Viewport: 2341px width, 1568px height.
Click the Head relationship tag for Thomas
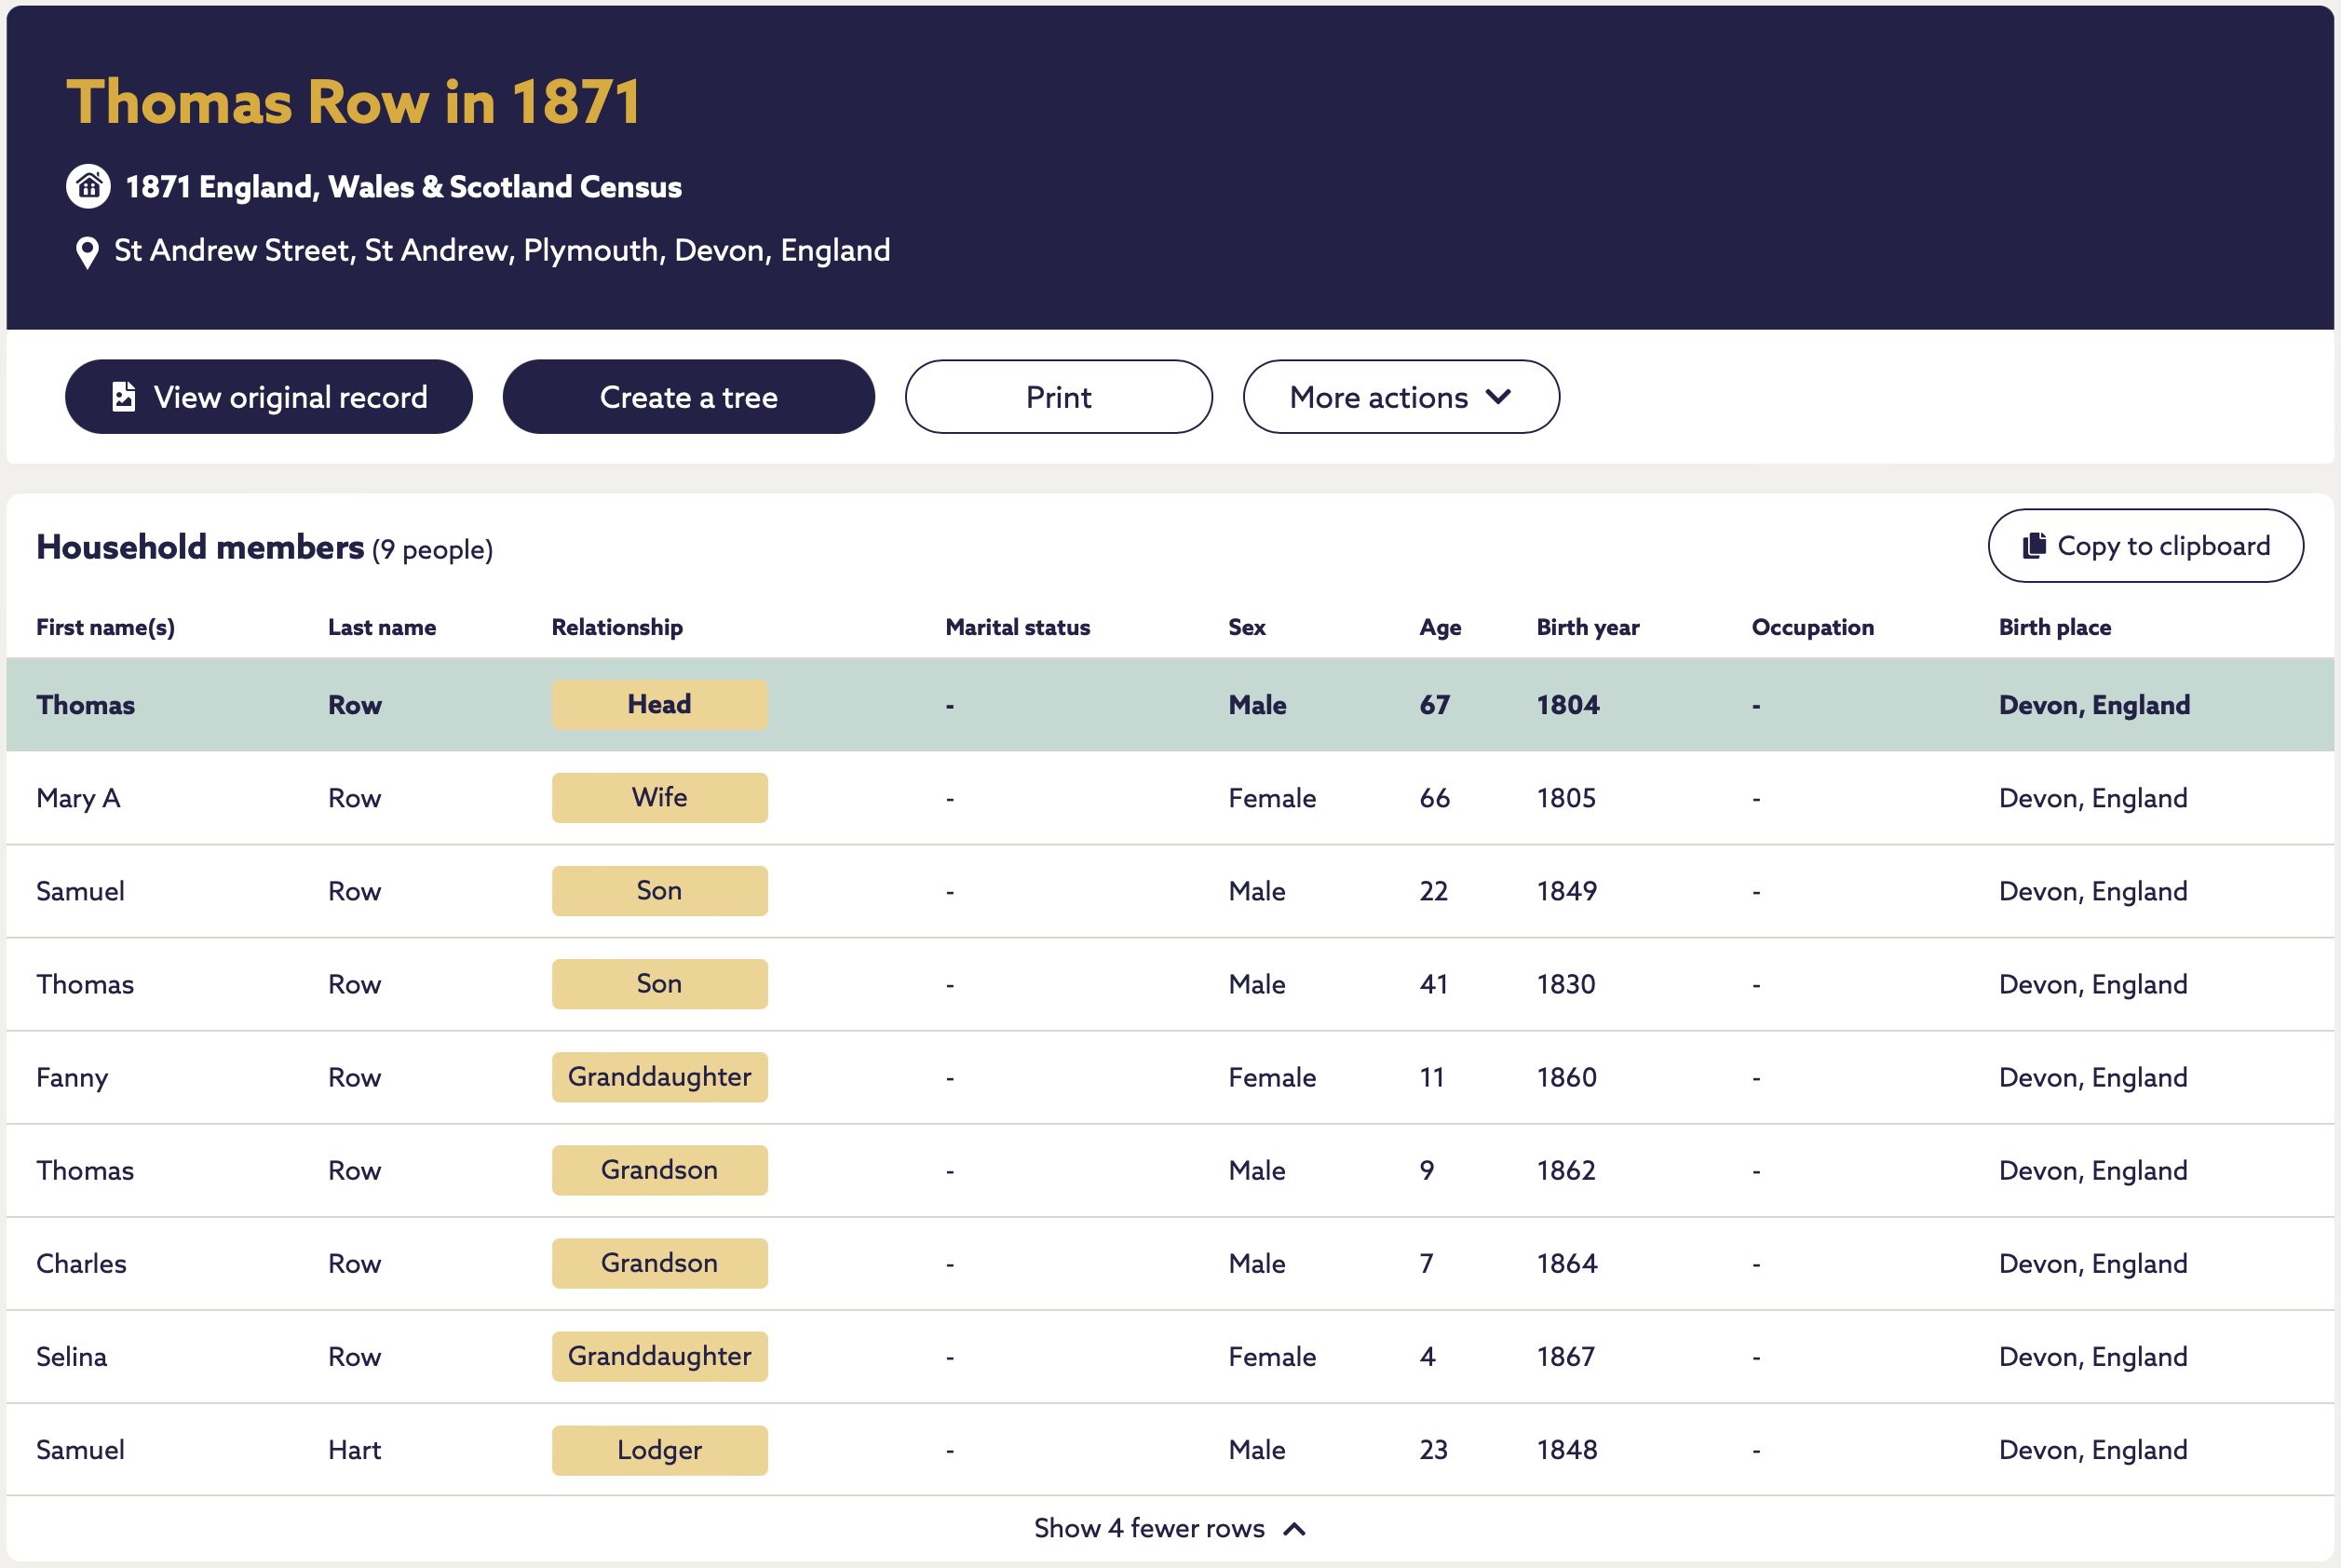pos(660,705)
